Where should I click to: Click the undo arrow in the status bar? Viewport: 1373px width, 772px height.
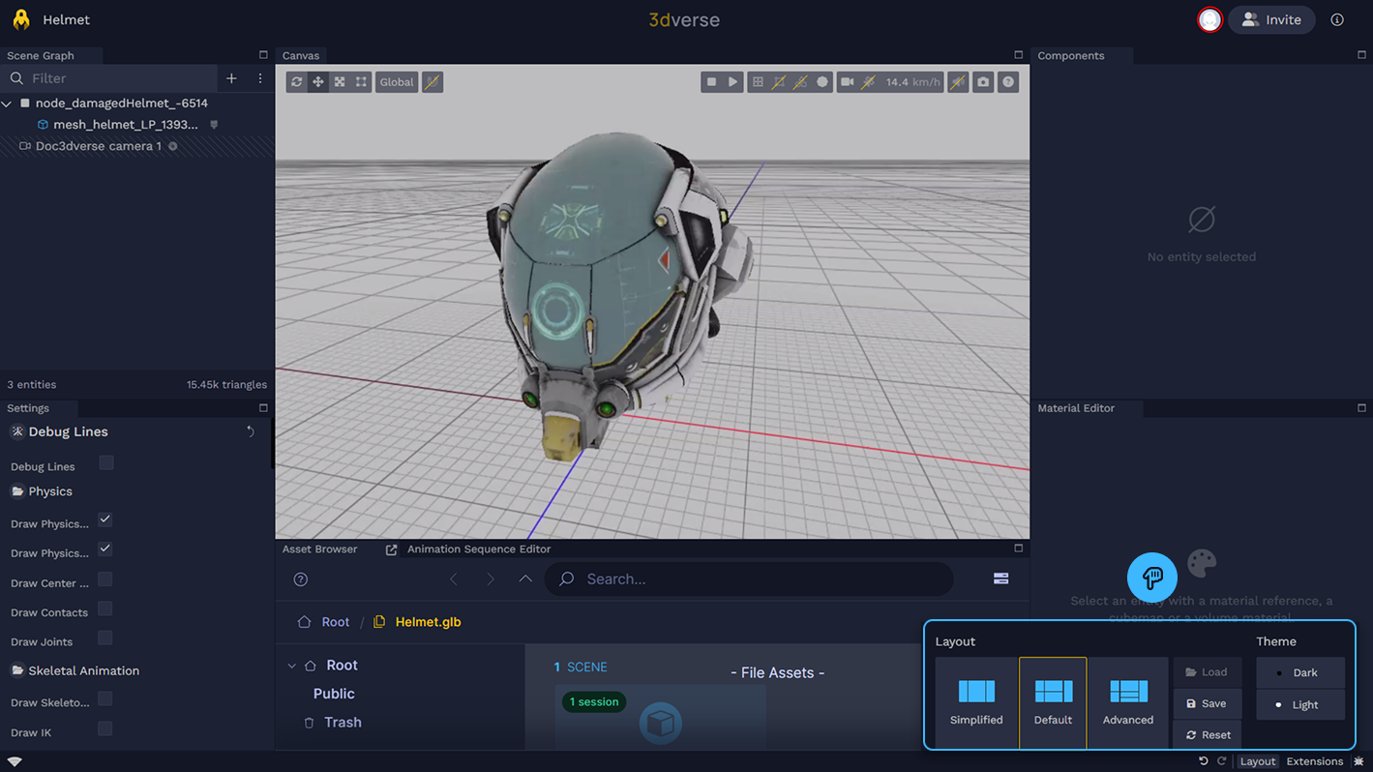tap(1203, 761)
